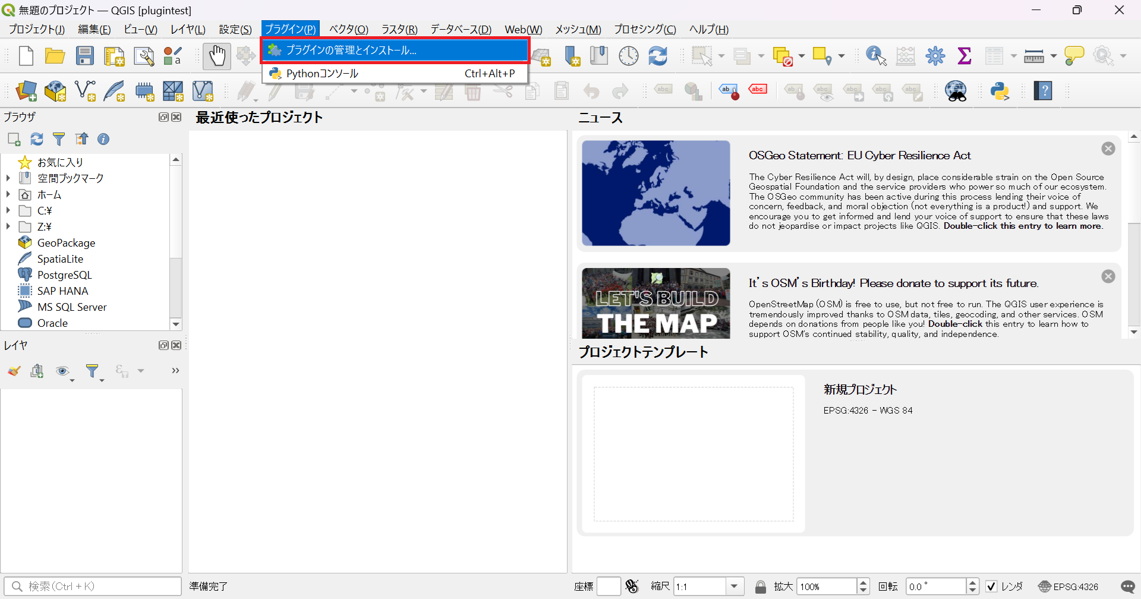Open the processing toolbox gear icon
This screenshot has height=599, width=1141.
pyautogui.click(x=935, y=56)
